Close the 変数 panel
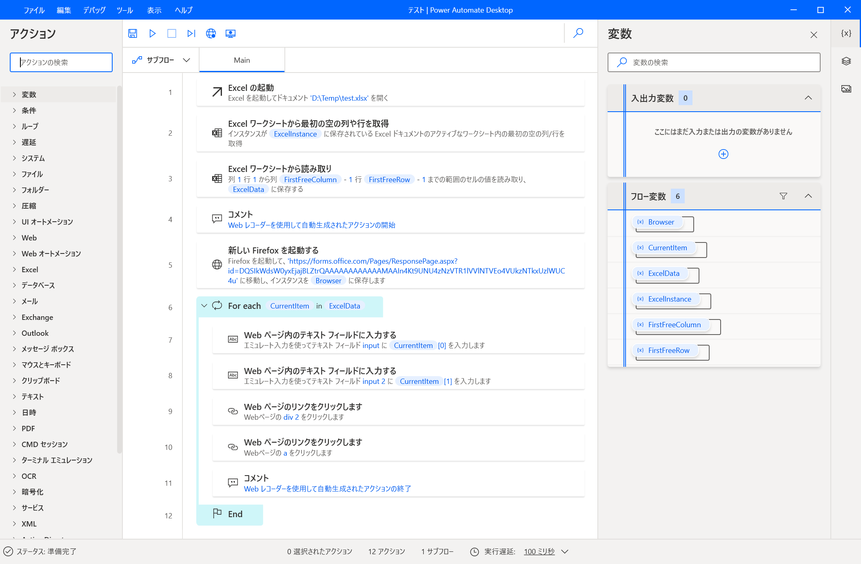 pyautogui.click(x=814, y=35)
